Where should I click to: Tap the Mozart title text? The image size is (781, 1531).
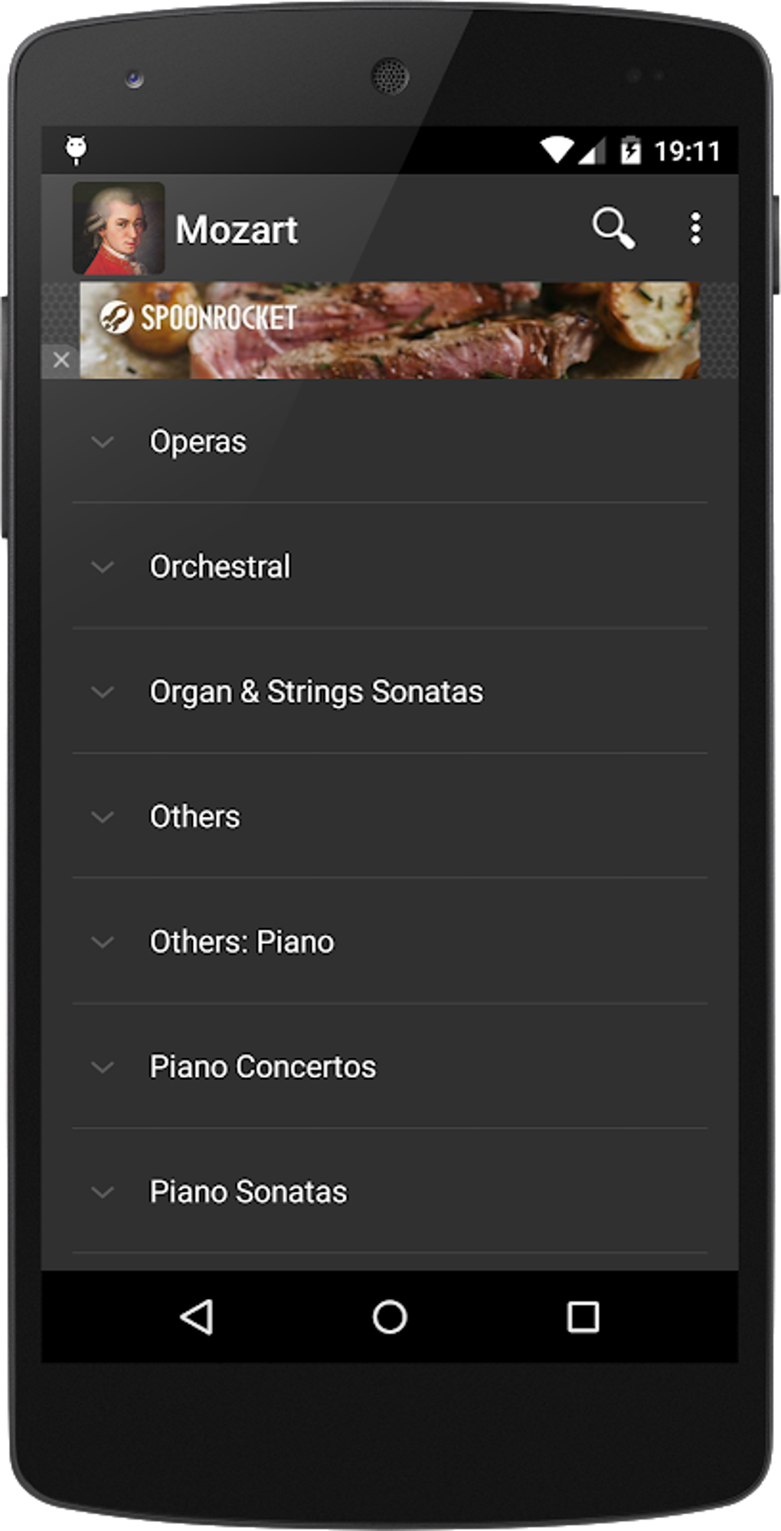pos(237,230)
